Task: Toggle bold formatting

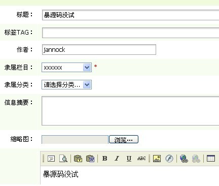Action: (x=105, y=159)
